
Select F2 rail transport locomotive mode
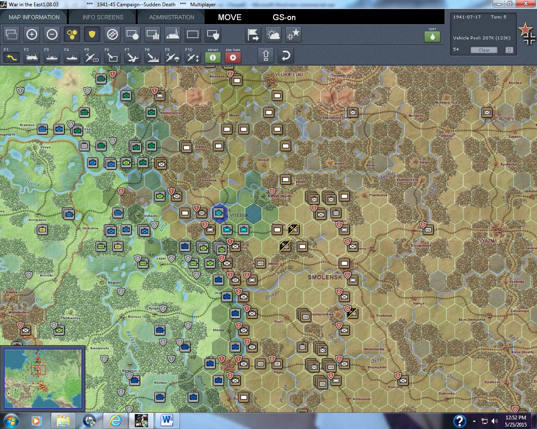point(32,57)
